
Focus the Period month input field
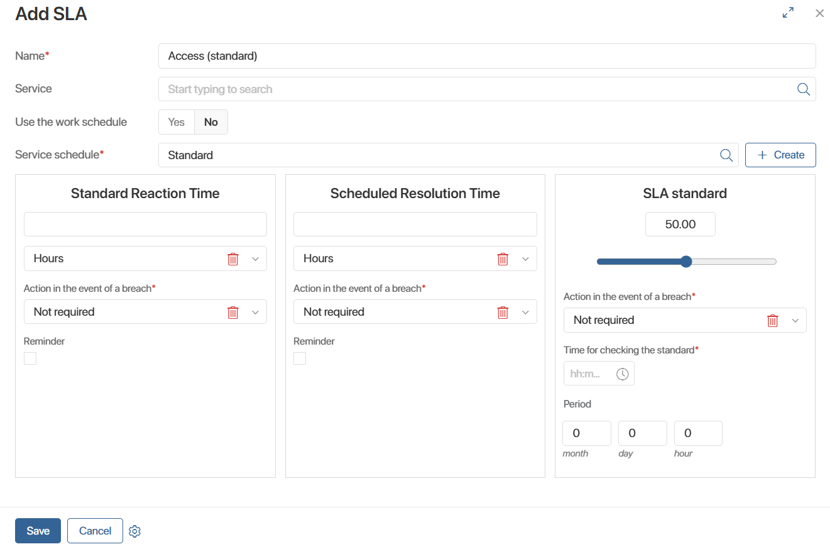click(x=587, y=433)
